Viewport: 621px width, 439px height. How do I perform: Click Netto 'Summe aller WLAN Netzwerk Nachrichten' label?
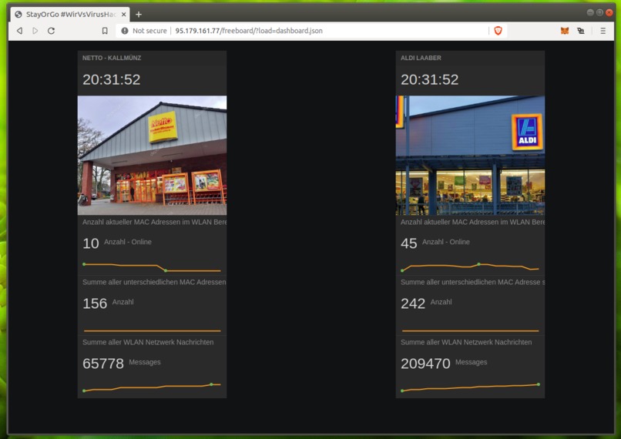coord(148,342)
